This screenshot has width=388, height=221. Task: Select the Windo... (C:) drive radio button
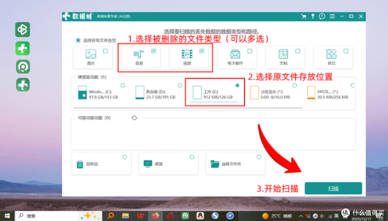(x=123, y=85)
